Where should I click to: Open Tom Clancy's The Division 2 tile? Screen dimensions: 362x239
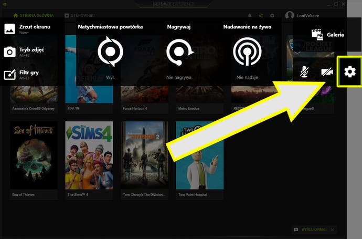pos(144,155)
